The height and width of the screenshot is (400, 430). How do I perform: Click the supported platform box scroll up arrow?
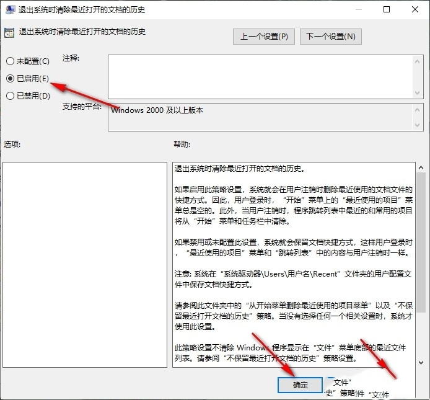417,110
